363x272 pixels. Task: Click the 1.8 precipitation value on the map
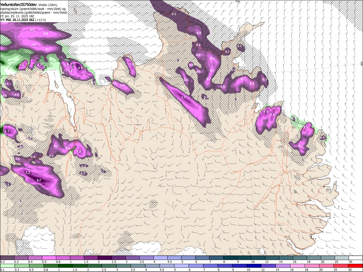266,112
